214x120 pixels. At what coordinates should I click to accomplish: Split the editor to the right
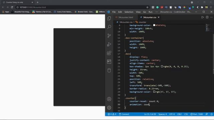207,17
